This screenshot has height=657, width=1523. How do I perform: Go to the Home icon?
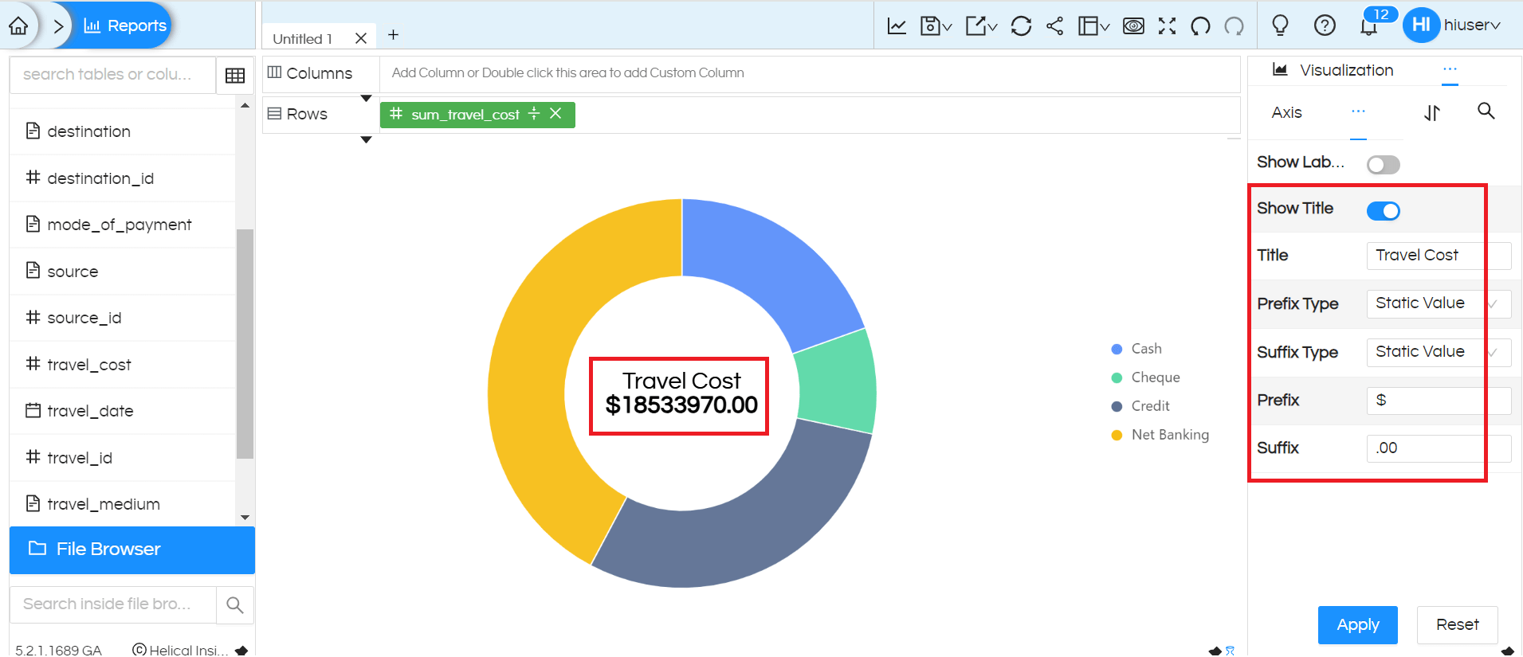click(x=18, y=25)
